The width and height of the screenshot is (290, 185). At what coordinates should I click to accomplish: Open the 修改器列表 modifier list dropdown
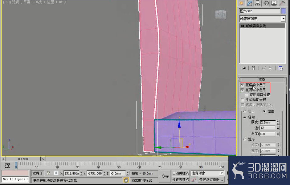(262, 19)
